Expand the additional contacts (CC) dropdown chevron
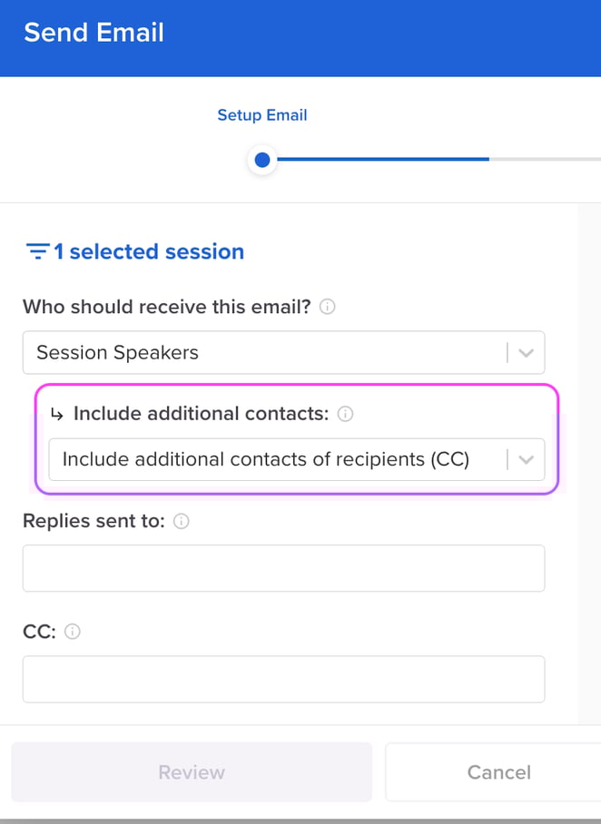Screen dimensions: 601x824 click(526, 460)
